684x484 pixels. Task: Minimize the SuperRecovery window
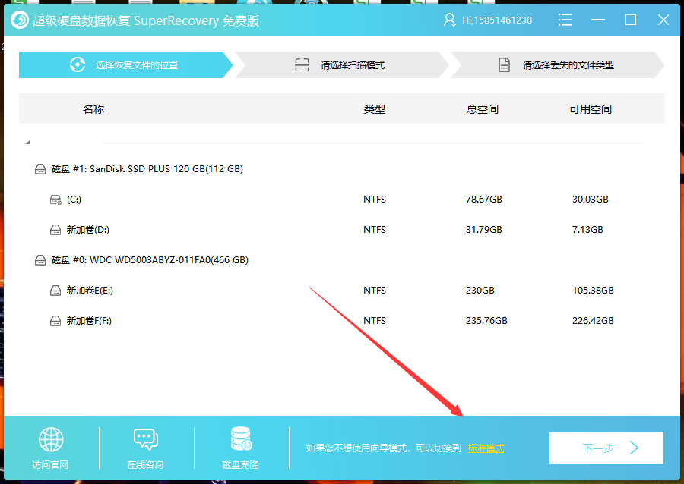(597, 20)
